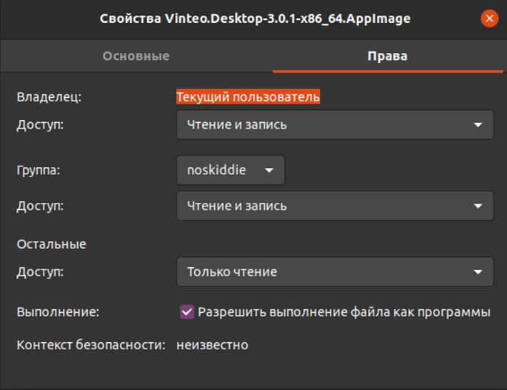507x390 pixels.
Task: Click the неизвестно security context value
Action: [x=212, y=345]
